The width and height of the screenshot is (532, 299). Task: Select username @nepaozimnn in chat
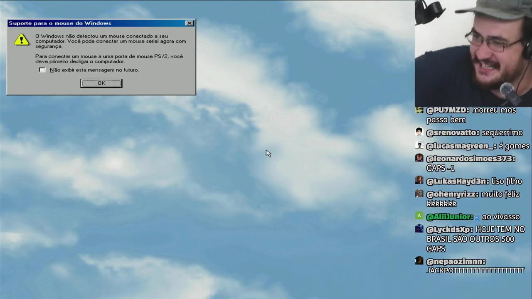point(456,262)
